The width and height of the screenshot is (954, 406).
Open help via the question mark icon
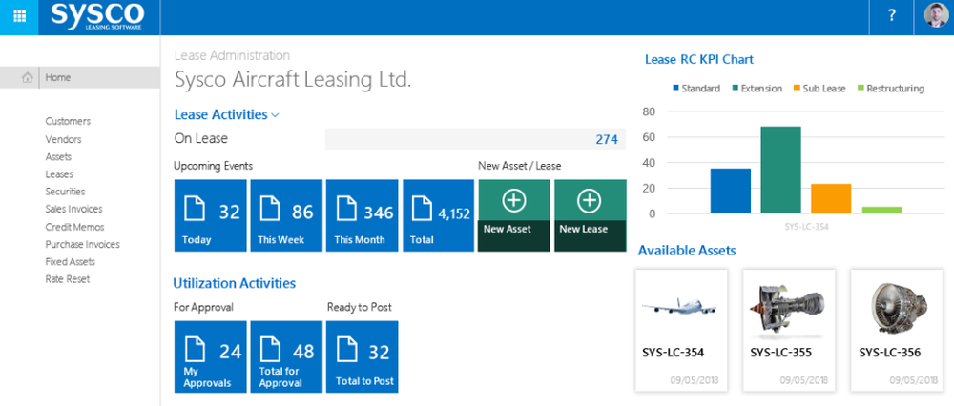click(x=891, y=16)
